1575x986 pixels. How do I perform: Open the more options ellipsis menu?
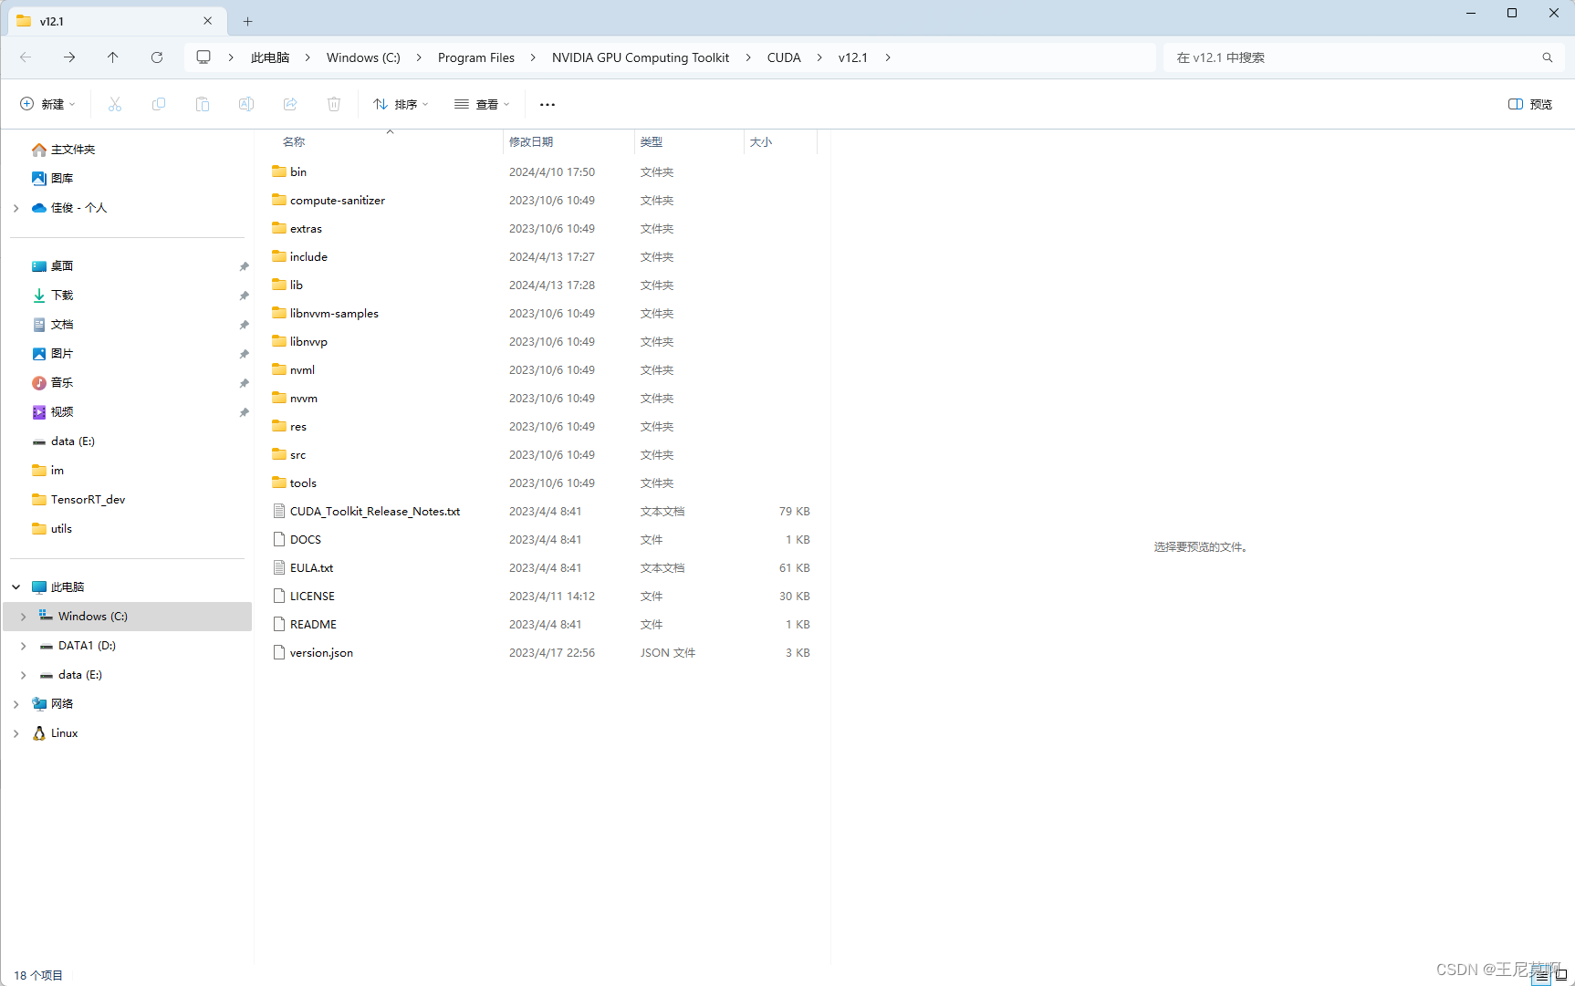(548, 104)
